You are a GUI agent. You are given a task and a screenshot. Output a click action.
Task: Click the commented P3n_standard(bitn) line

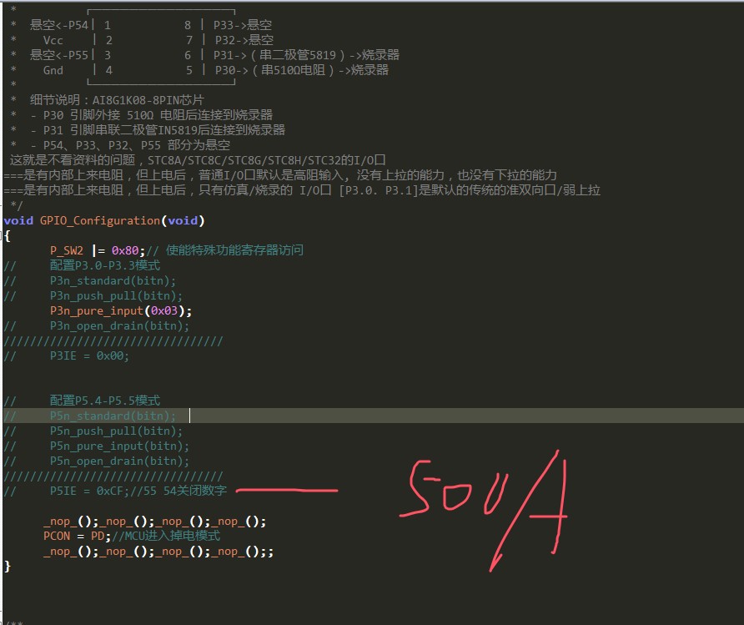(113, 280)
